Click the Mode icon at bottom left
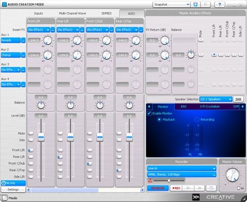The width and height of the screenshot is (247, 202). tap(5, 198)
